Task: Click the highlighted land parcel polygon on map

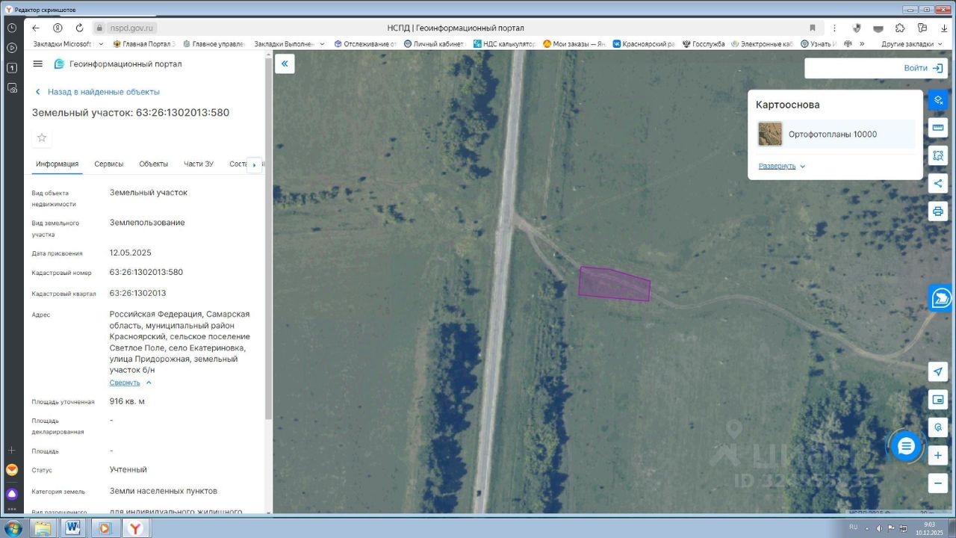Action: click(x=614, y=285)
